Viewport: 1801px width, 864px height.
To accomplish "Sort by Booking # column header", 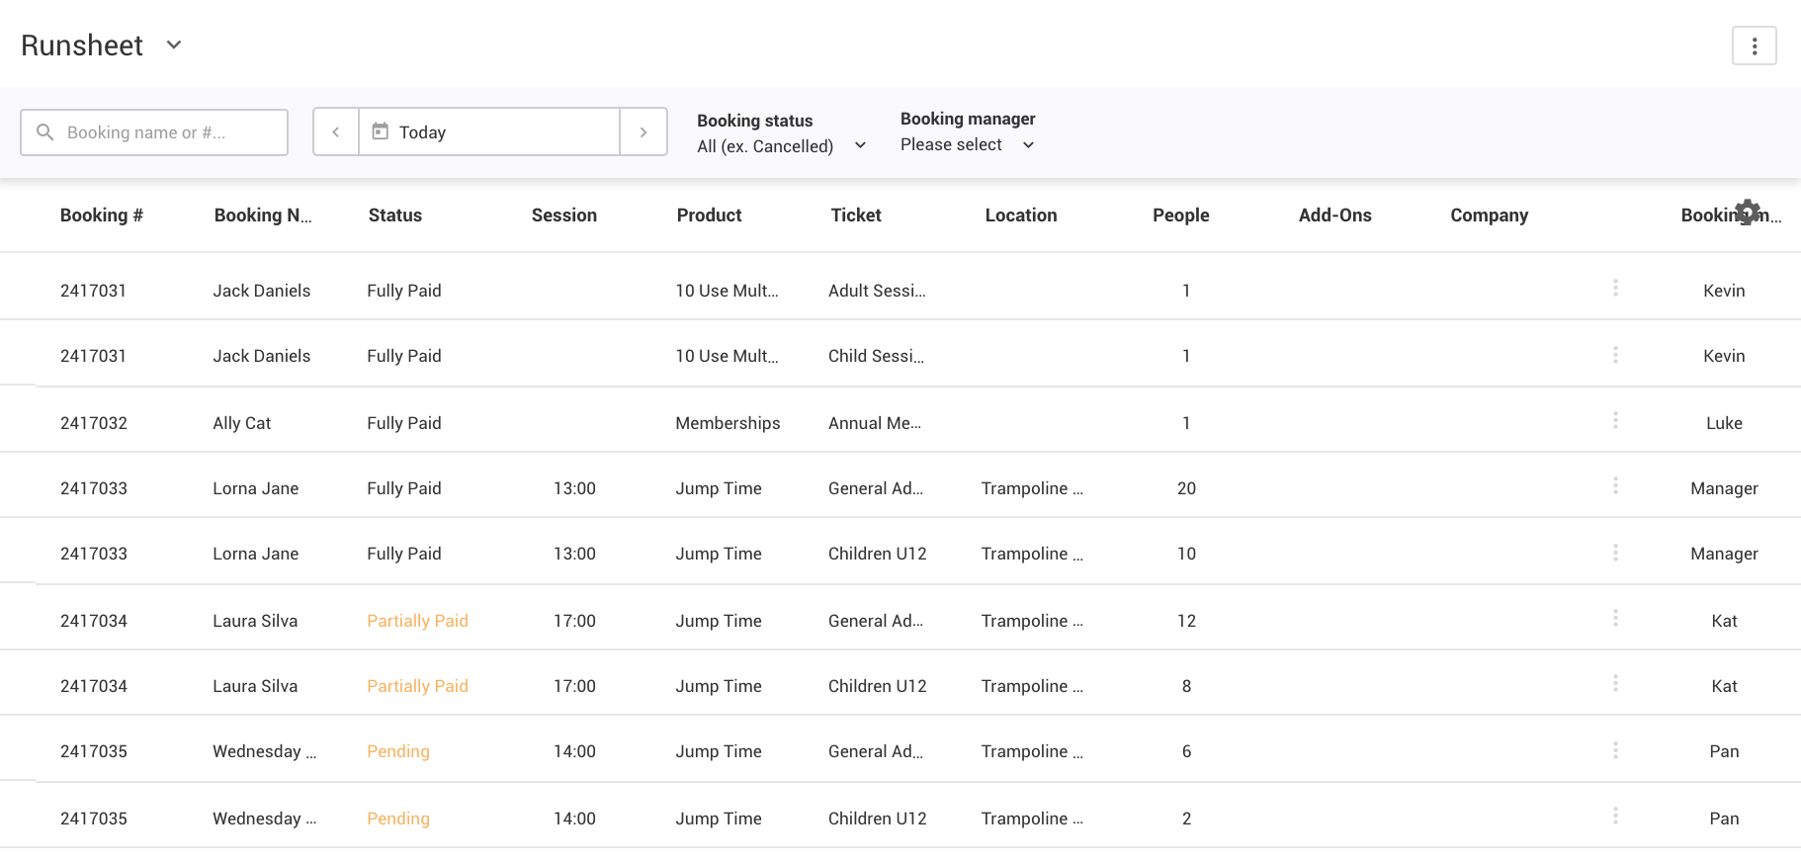I will pyautogui.click(x=102, y=215).
